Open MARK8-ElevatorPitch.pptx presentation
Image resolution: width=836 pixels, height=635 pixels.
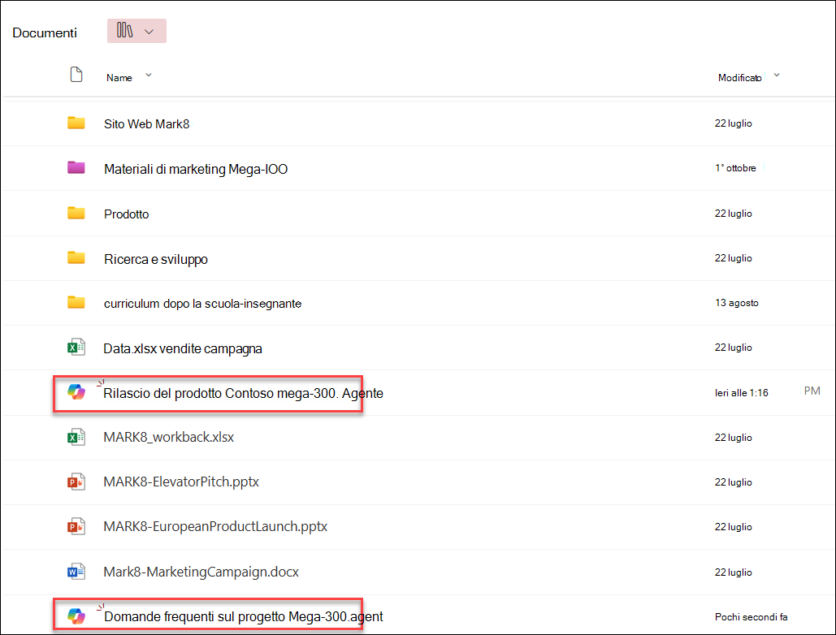181,482
